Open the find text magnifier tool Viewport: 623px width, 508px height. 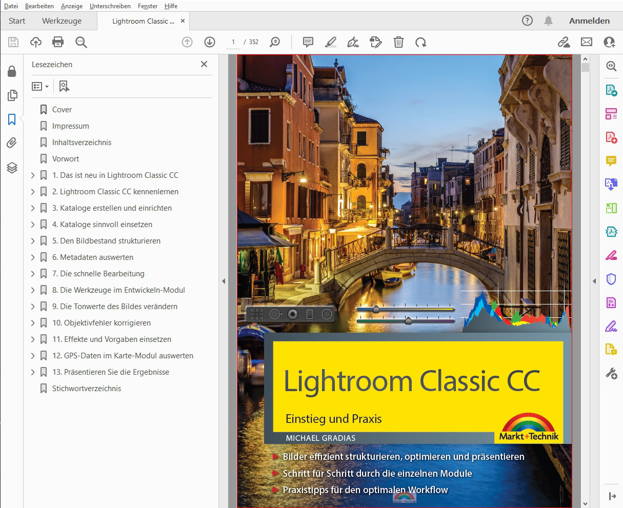81,42
